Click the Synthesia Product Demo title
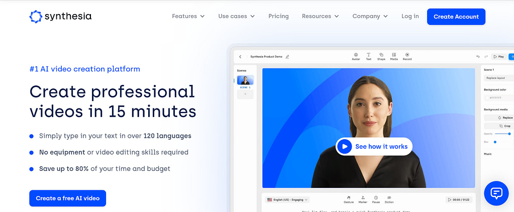Image resolution: width=514 pixels, height=212 pixels. [x=266, y=57]
